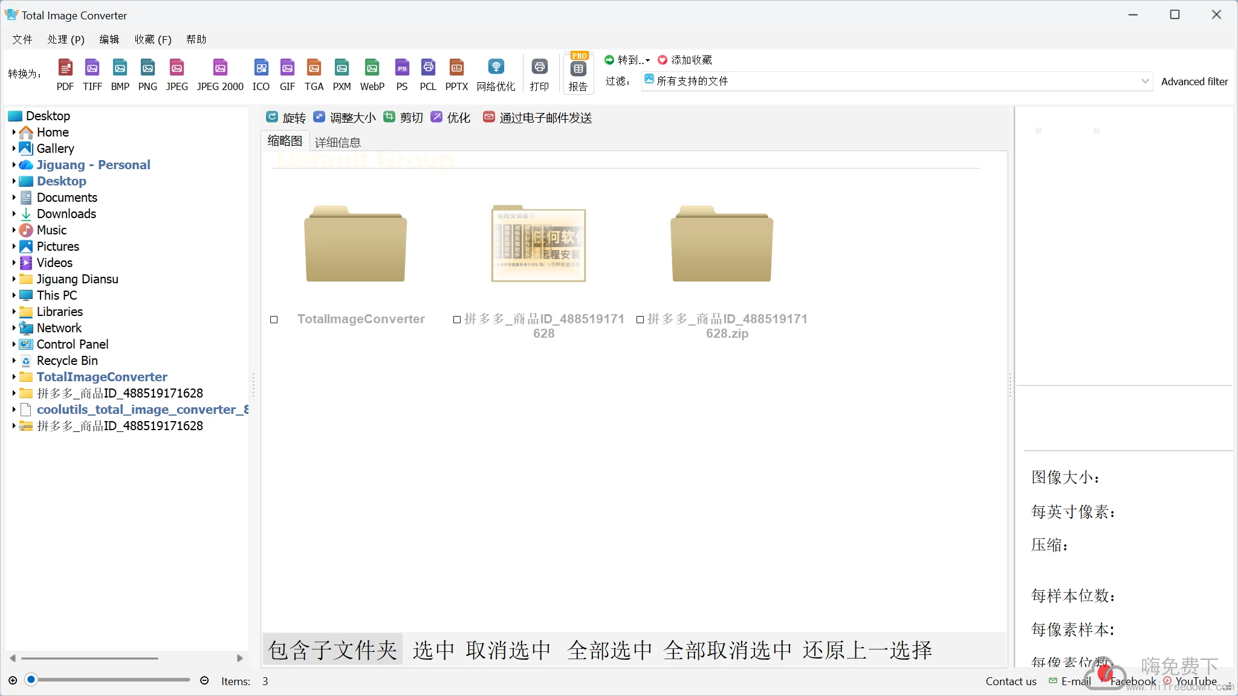Click the 旋转 rotate tool
Screen dimensions: 1238x696
pos(286,117)
